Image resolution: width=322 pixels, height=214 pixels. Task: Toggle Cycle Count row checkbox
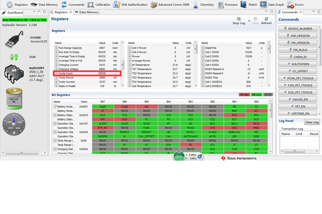coord(56,73)
